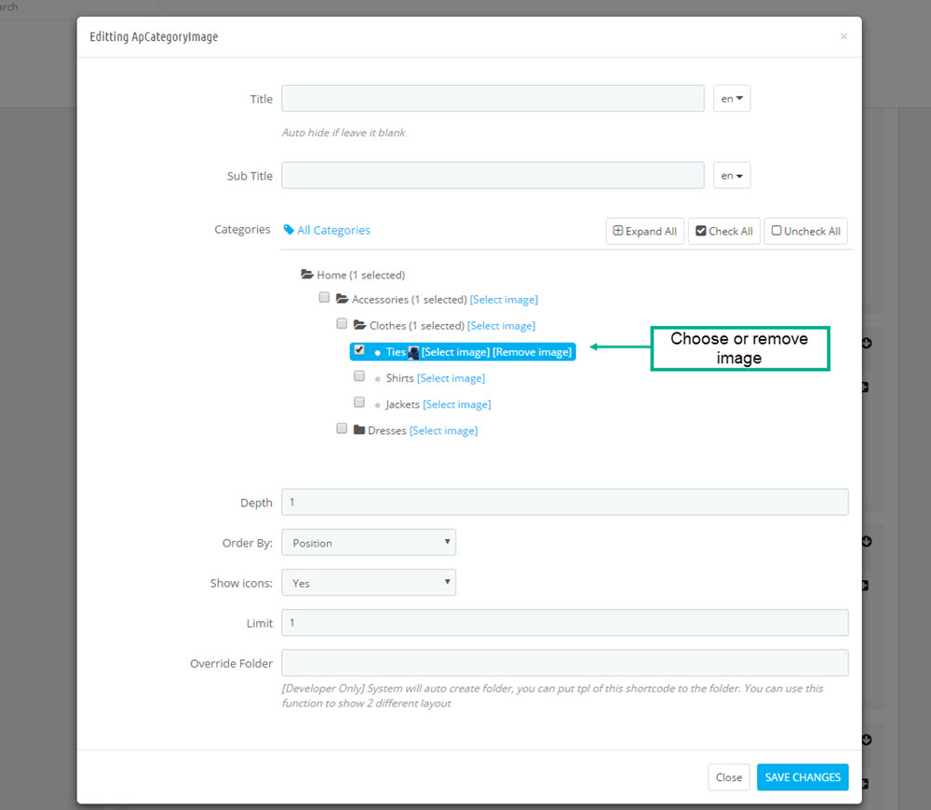Click the Accessories open folder icon
This screenshot has height=810, width=931.
[342, 299]
